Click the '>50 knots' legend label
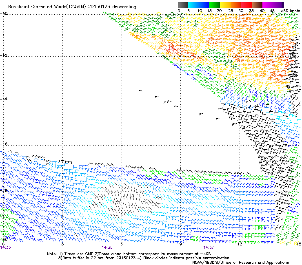Viewport: 302px width, 265px height. point(290,11)
